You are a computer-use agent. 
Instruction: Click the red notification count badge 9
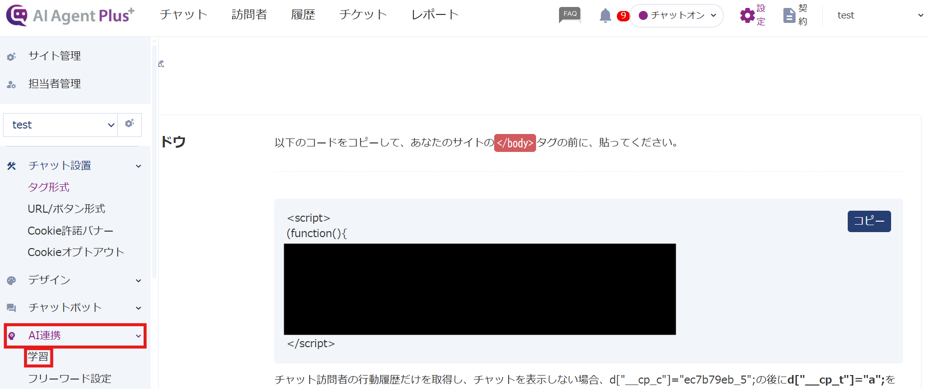[x=623, y=16]
